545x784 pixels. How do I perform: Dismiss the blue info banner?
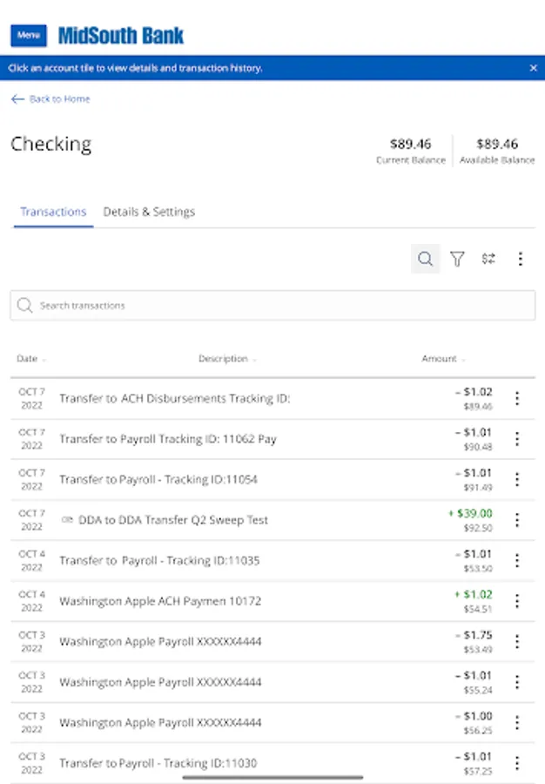coord(534,67)
